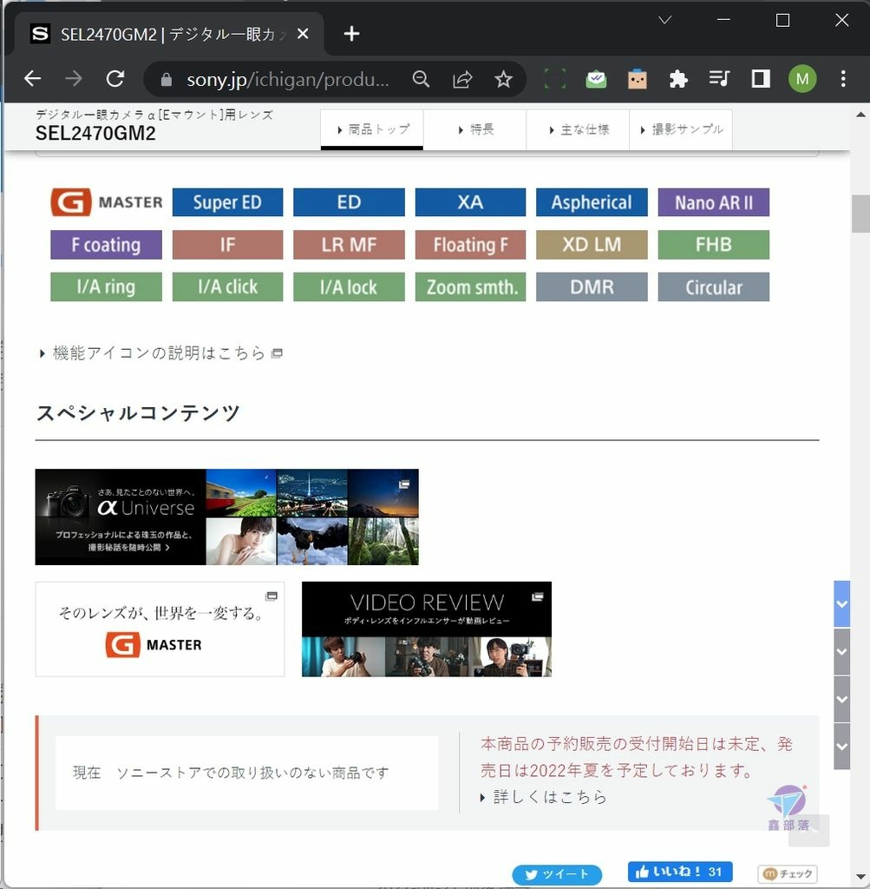870x889 pixels.
Task: Click the IF feature badge
Action: tap(228, 244)
